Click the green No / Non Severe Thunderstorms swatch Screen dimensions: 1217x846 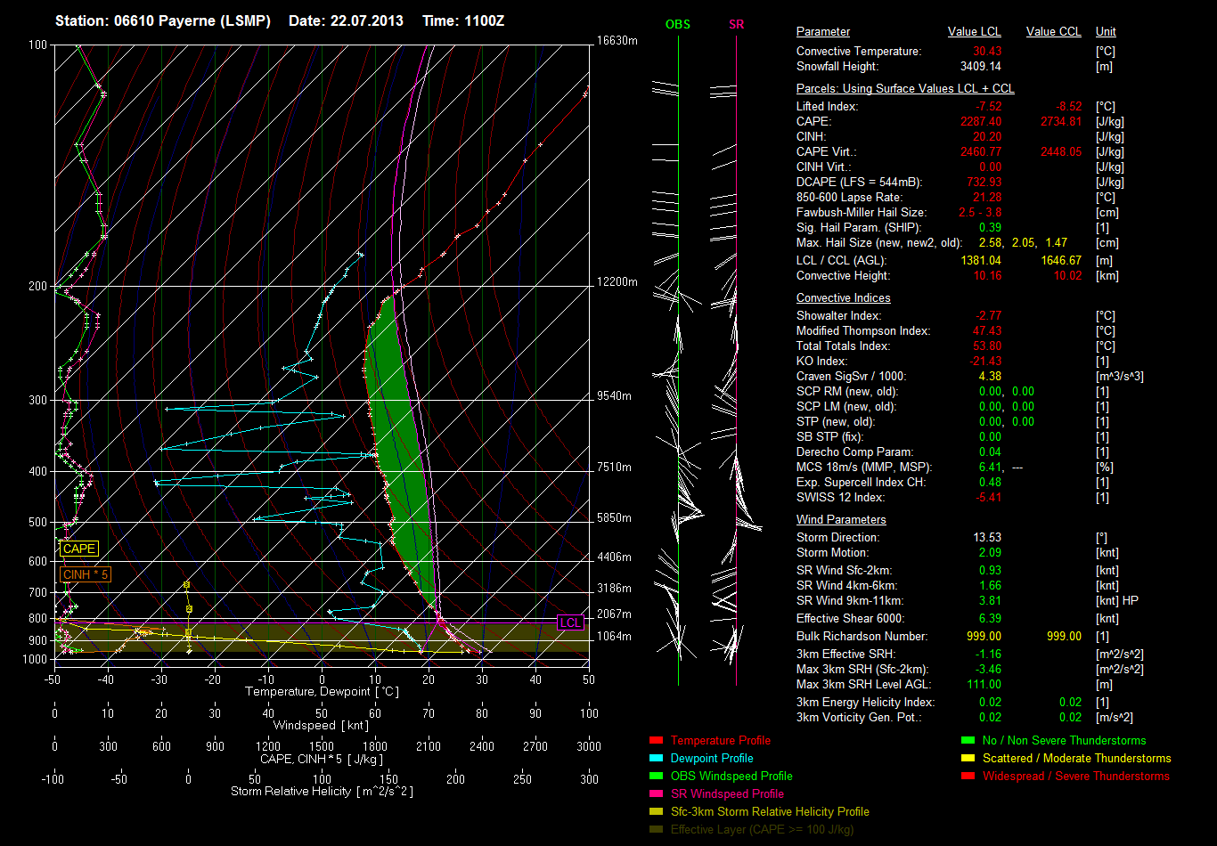point(968,741)
